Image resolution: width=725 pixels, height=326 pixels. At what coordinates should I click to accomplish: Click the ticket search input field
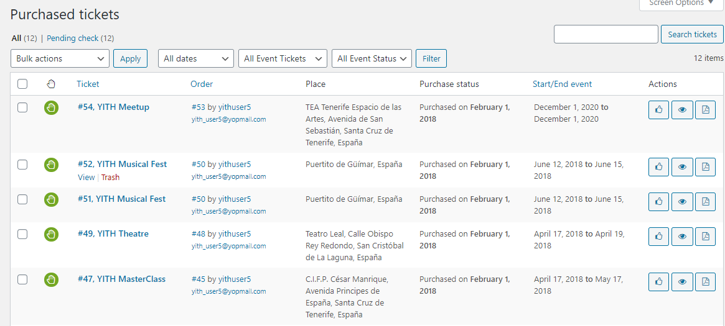pos(606,34)
